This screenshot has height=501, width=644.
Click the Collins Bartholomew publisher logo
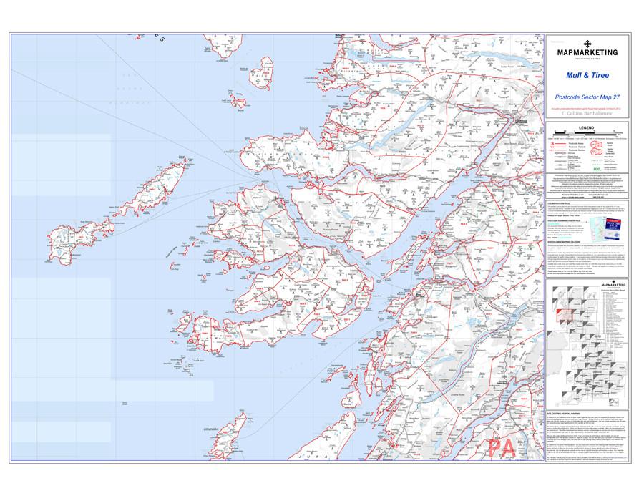[587, 112]
